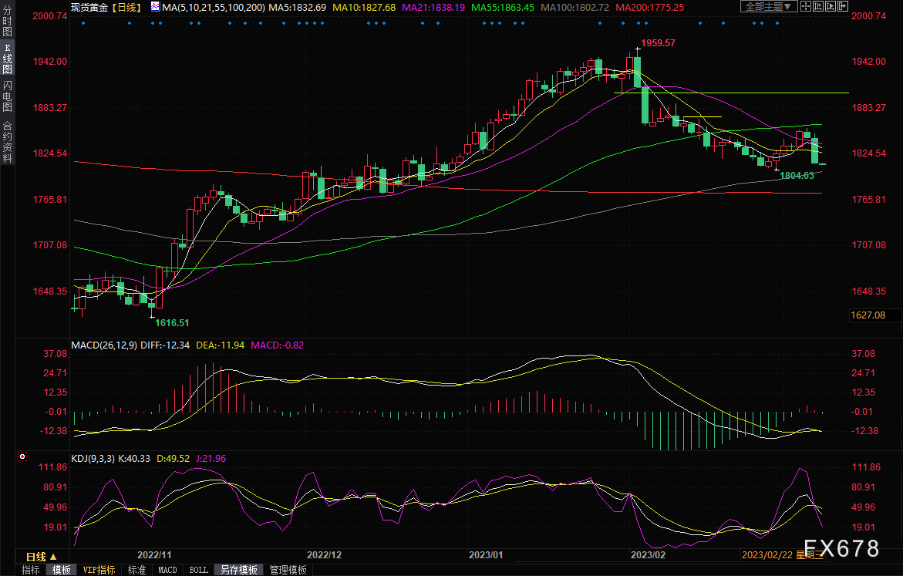
Task: Switch to the 指标 bottom tab
Action: tap(31, 570)
